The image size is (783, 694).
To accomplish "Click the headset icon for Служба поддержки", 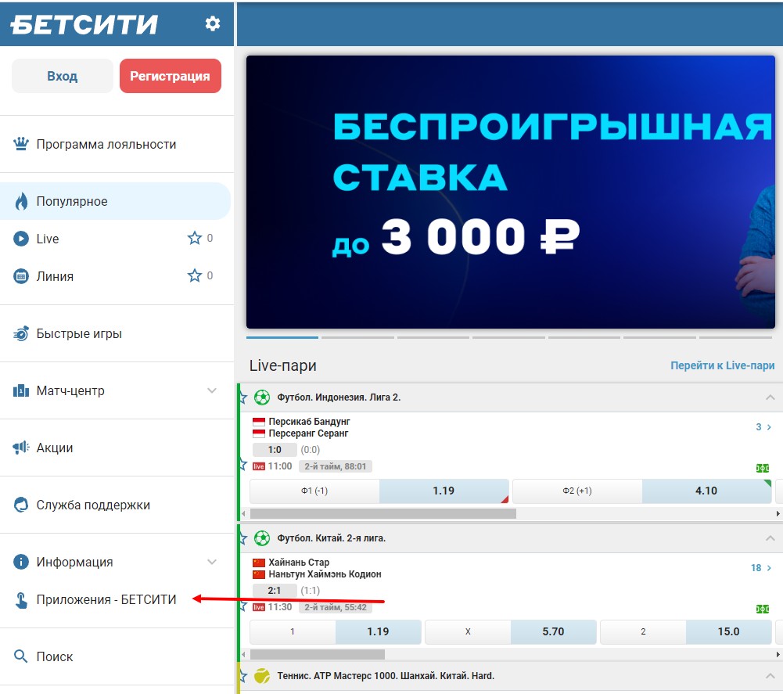I will point(21,505).
